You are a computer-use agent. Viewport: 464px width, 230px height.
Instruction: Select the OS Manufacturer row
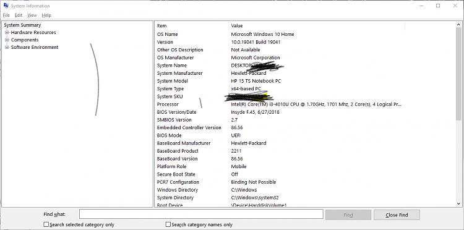point(280,57)
